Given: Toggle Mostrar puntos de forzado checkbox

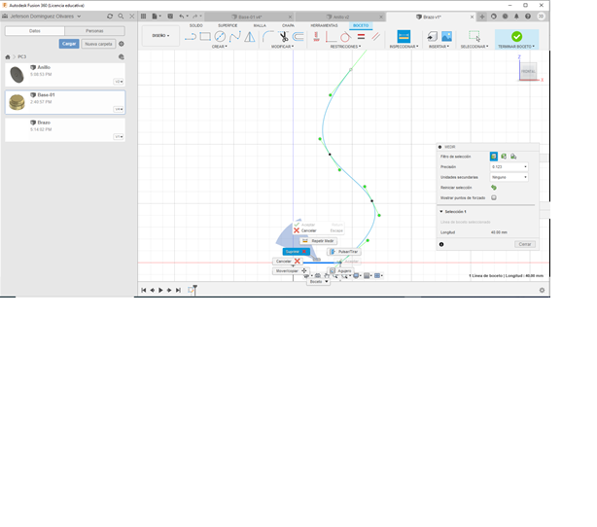Looking at the screenshot, I should click(494, 197).
